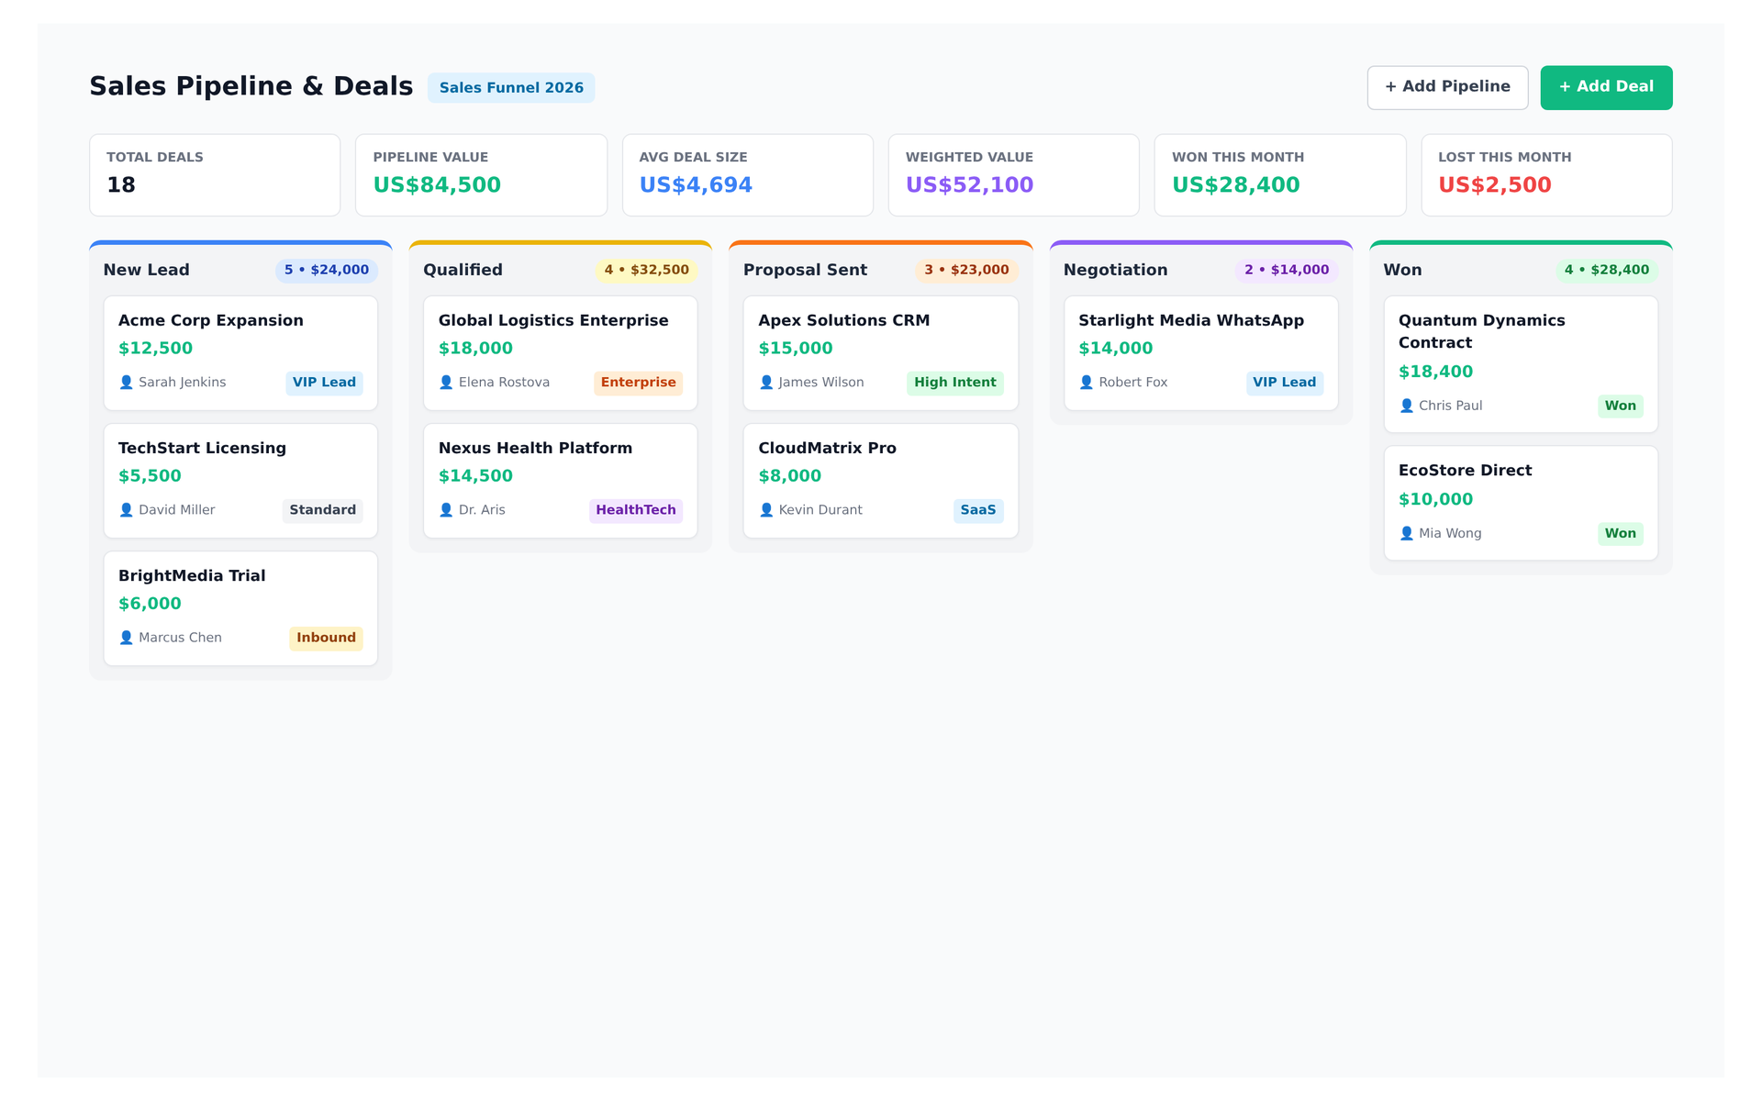Click the HealthTech tag on Nexus Health
This screenshot has height=1101, width=1762.
point(636,510)
